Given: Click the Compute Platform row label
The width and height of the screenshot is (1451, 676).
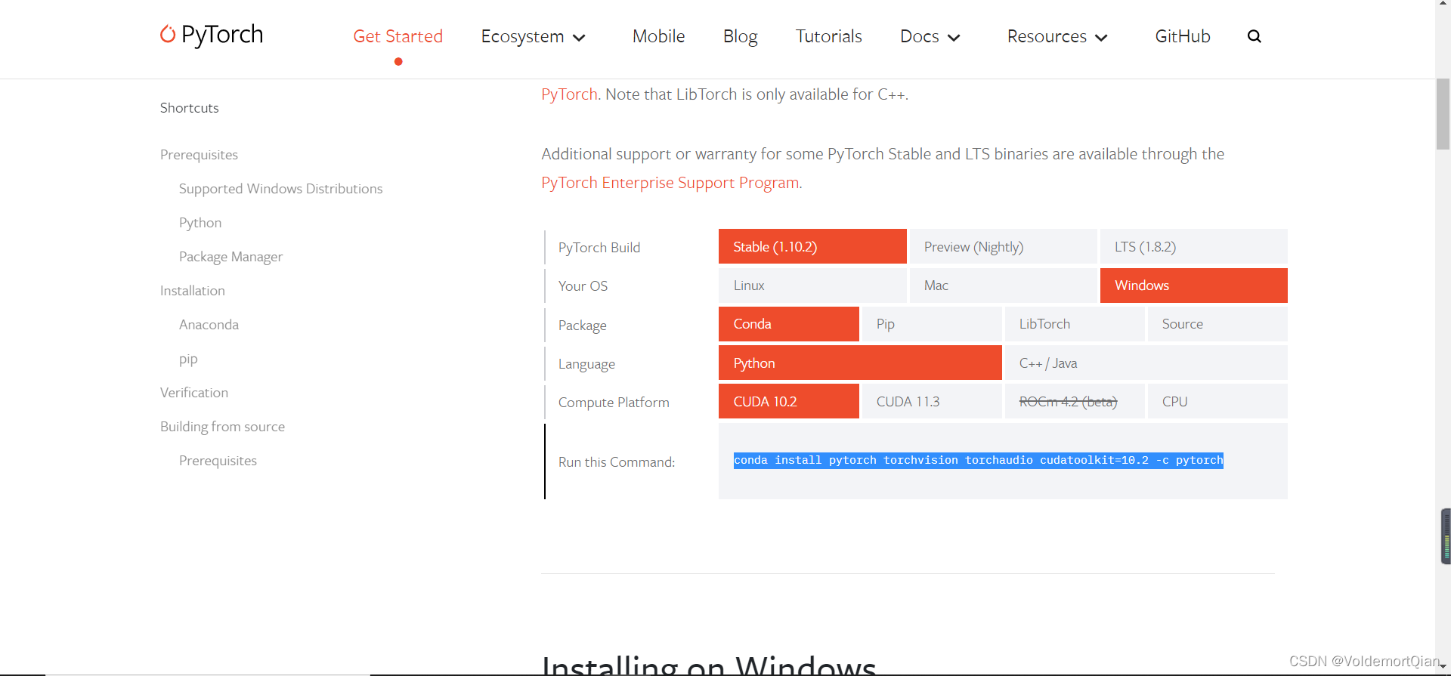Looking at the screenshot, I should (614, 403).
